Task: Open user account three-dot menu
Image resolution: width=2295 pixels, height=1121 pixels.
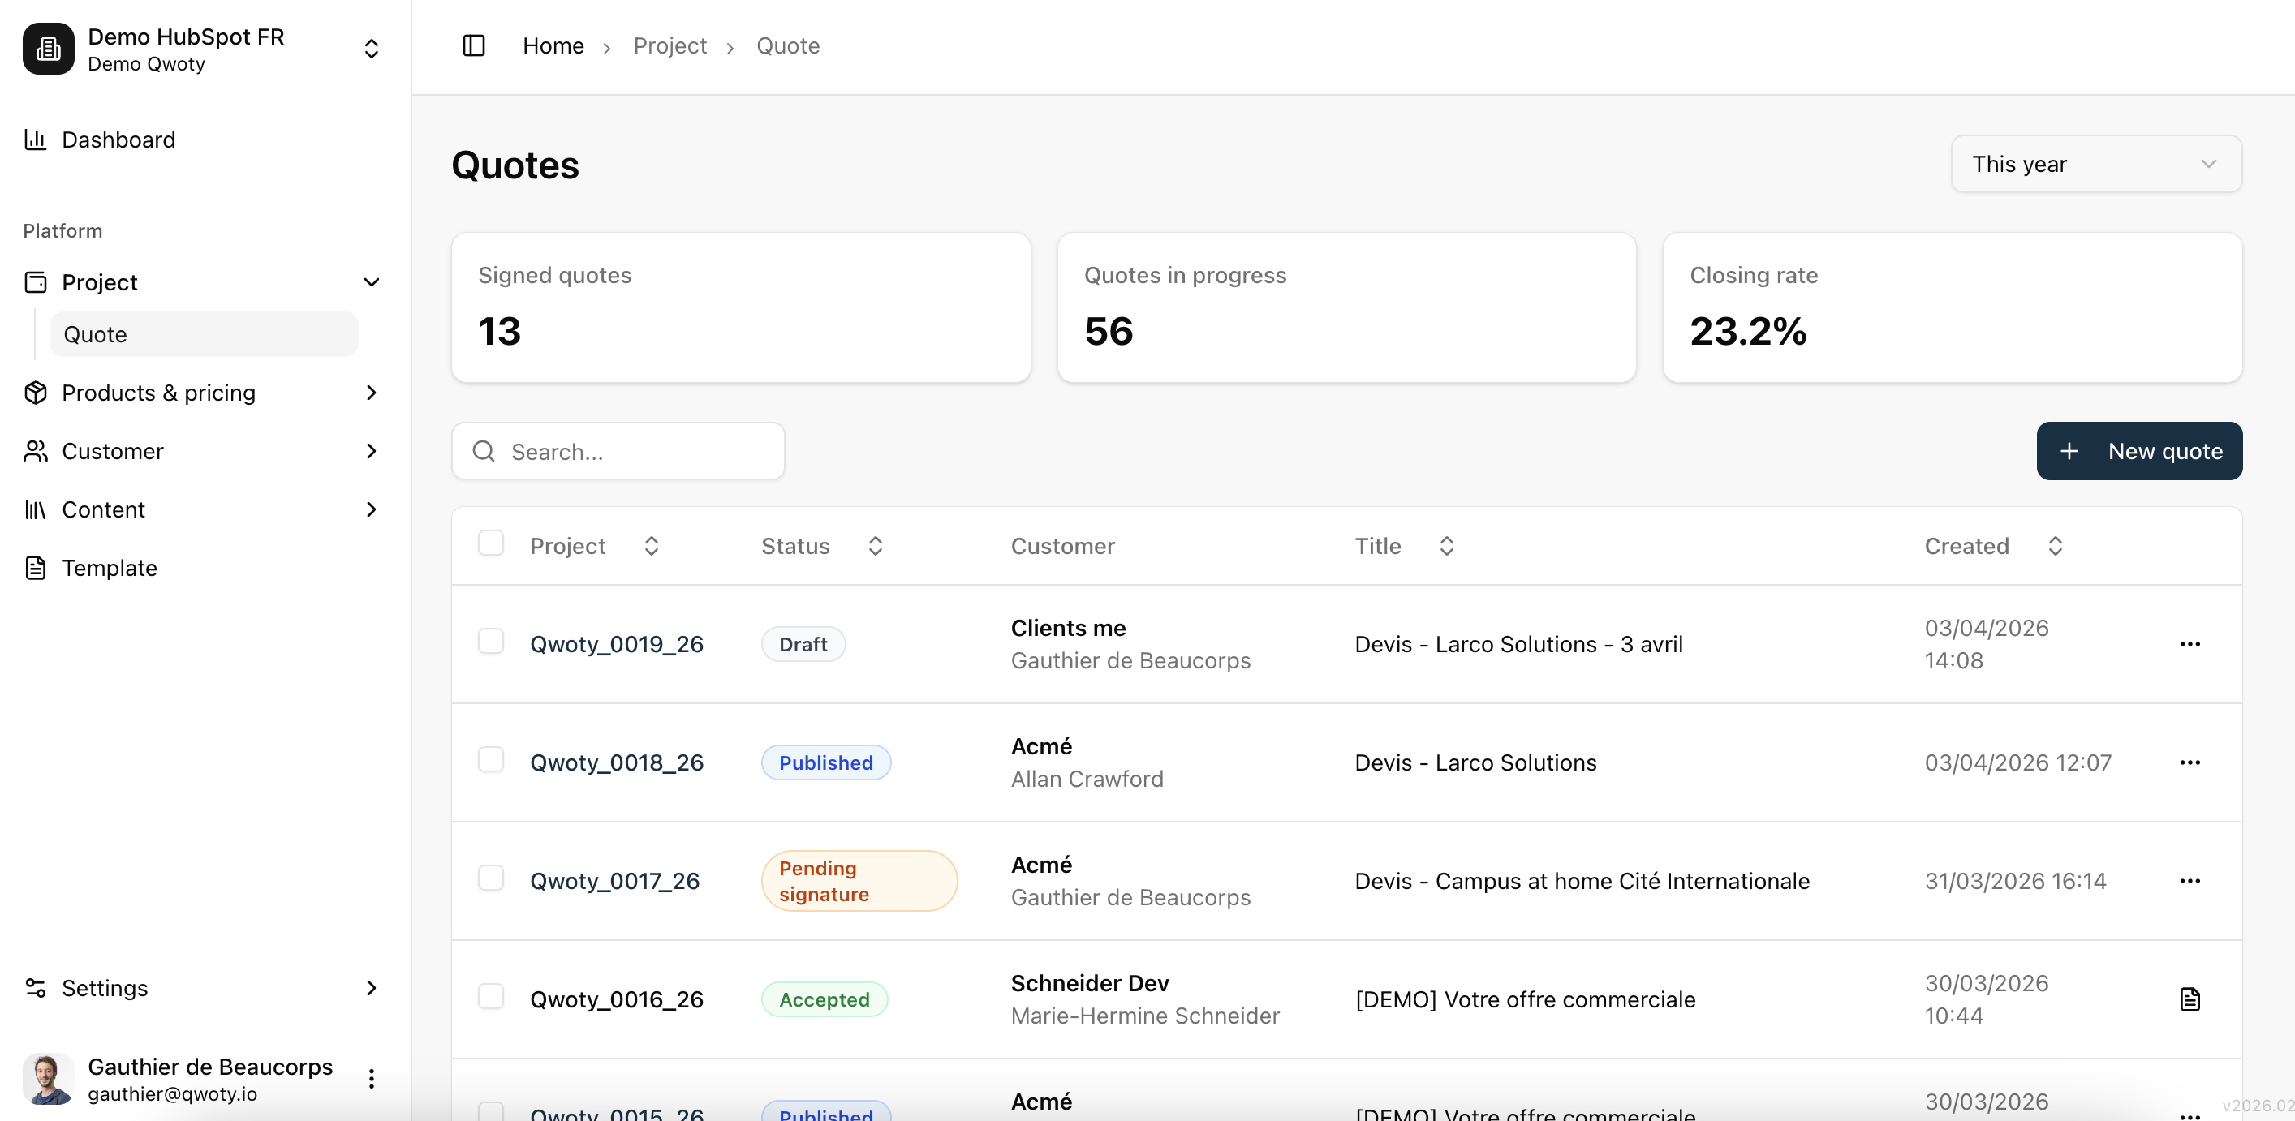Action: pos(372,1079)
